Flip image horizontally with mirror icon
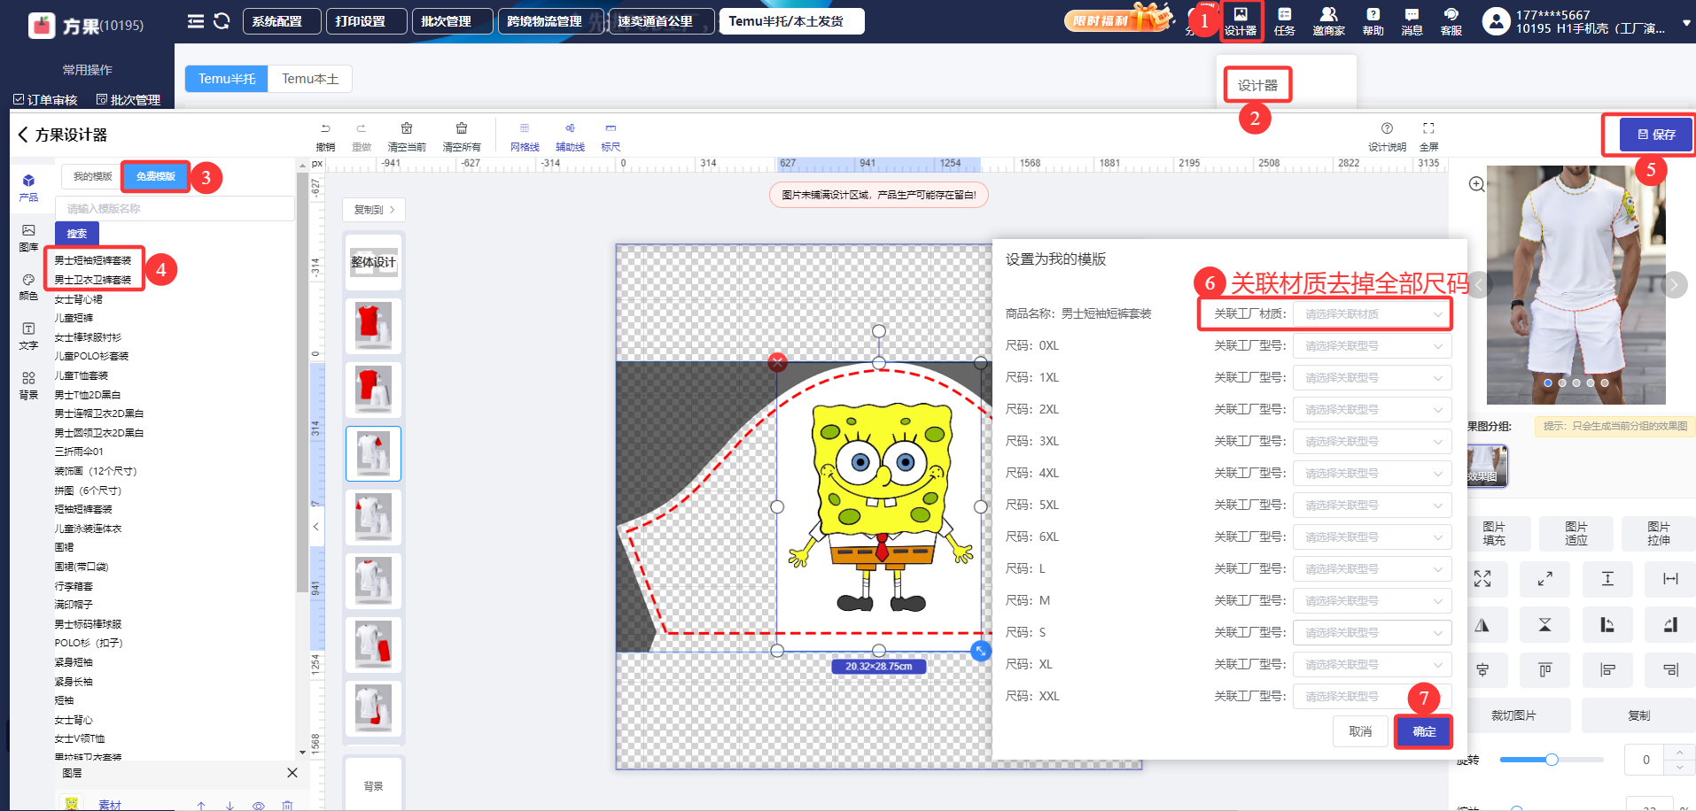The height and width of the screenshot is (811, 1696). tap(1482, 625)
